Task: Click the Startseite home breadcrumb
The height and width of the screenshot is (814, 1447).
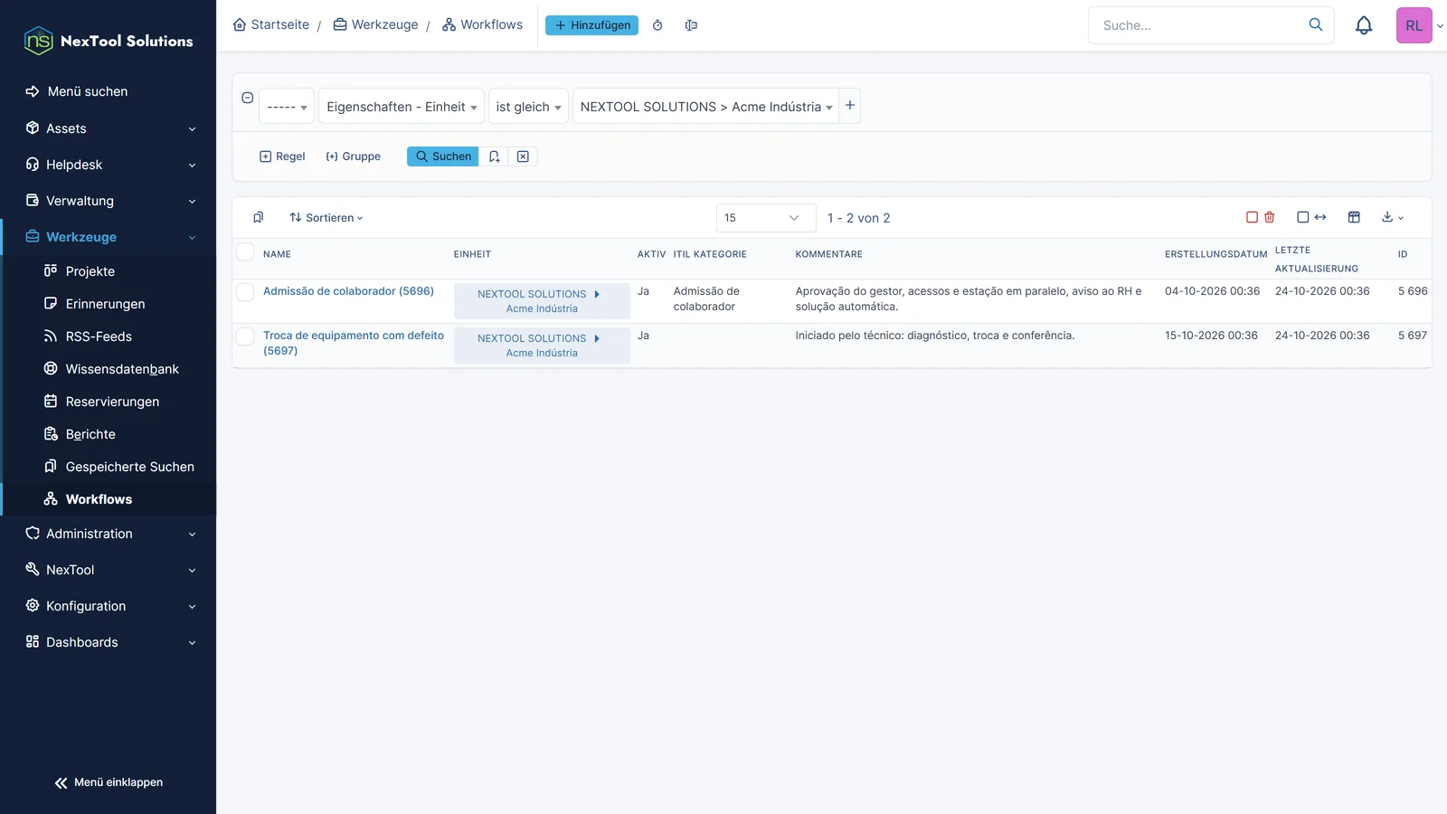Action: tap(271, 24)
